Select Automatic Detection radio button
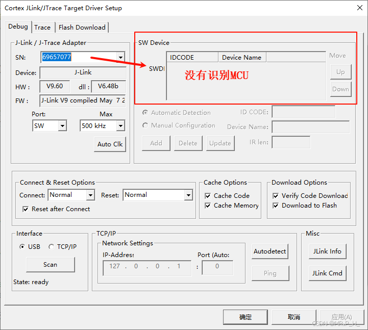The width and height of the screenshot is (368, 330). pyautogui.click(x=145, y=113)
